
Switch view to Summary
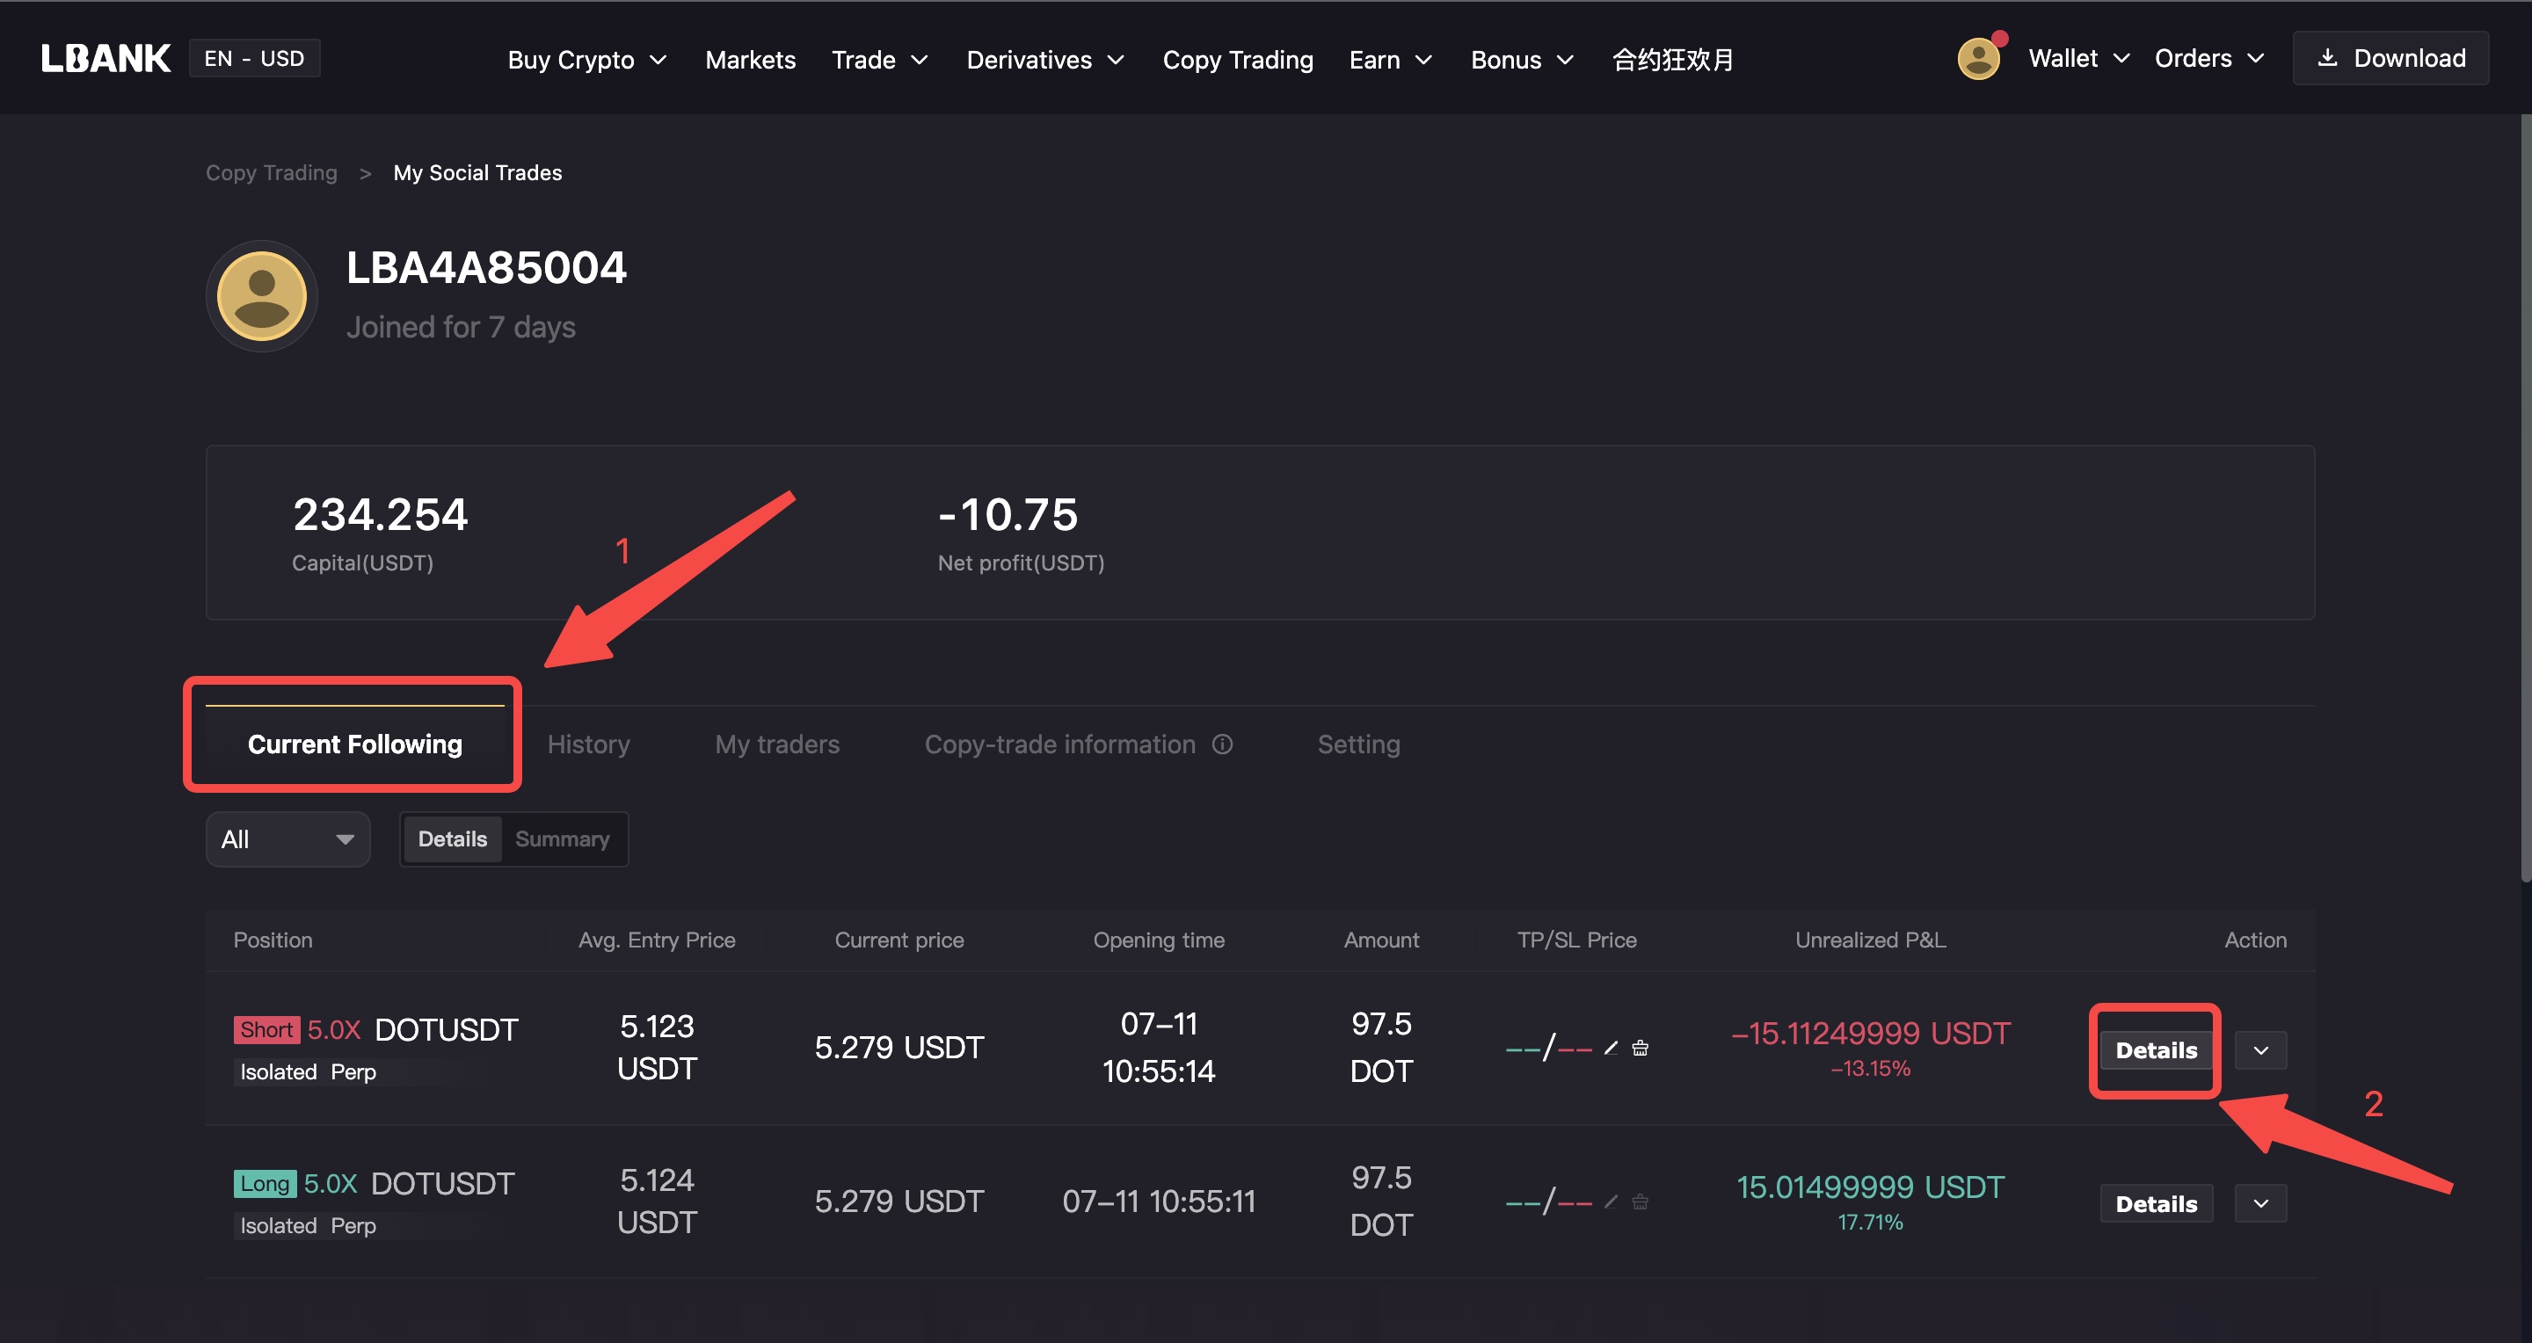[x=563, y=839]
